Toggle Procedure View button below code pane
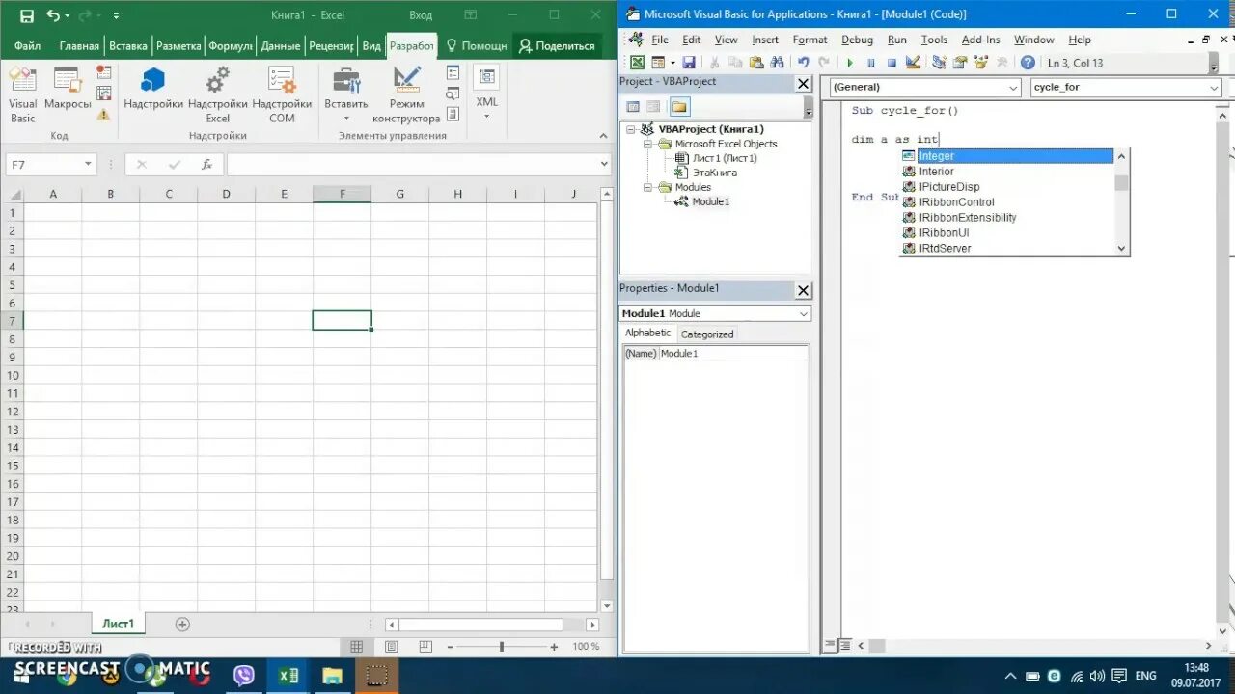Viewport: 1235px width, 694px height. pyautogui.click(x=831, y=646)
